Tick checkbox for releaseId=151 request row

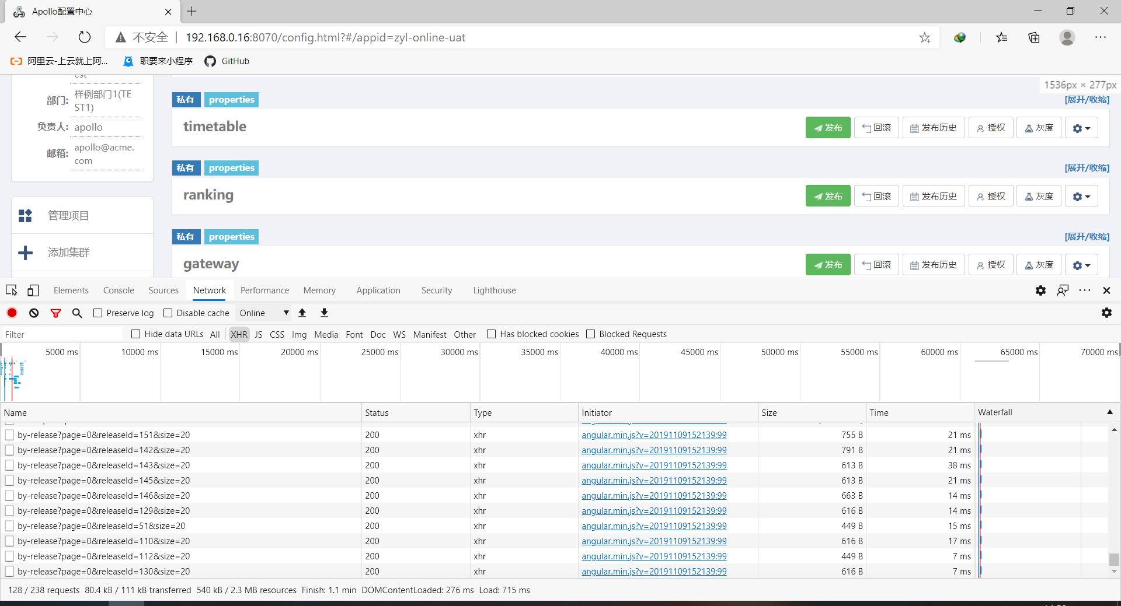9,435
